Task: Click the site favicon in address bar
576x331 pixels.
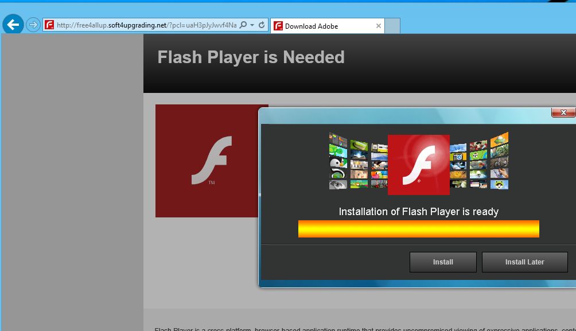Action: pyautogui.click(x=49, y=25)
